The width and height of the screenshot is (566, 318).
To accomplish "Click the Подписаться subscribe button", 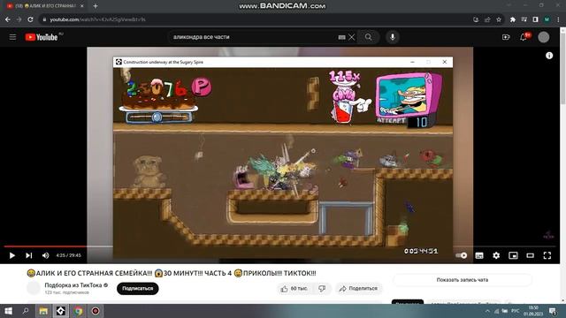I will [x=138, y=289].
